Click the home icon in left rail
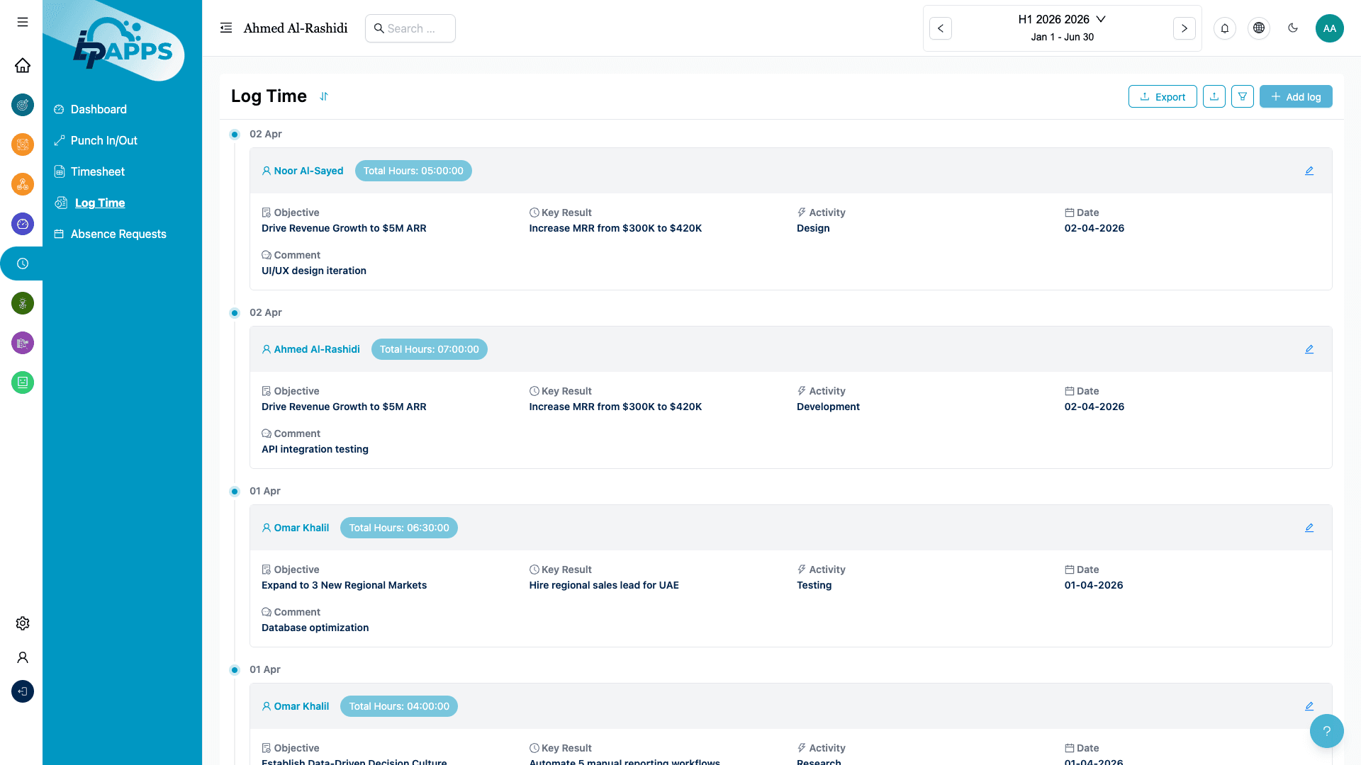This screenshot has height=765, width=1361. click(23, 65)
